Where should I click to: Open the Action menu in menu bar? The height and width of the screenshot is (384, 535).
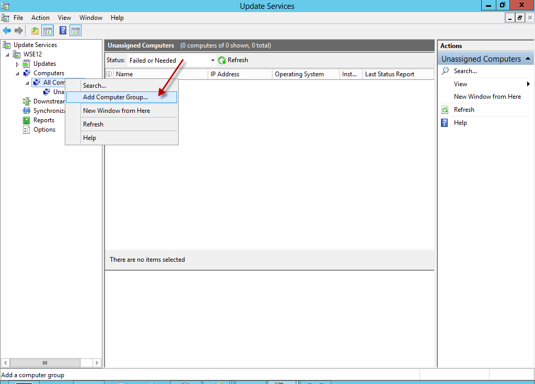[x=40, y=18]
